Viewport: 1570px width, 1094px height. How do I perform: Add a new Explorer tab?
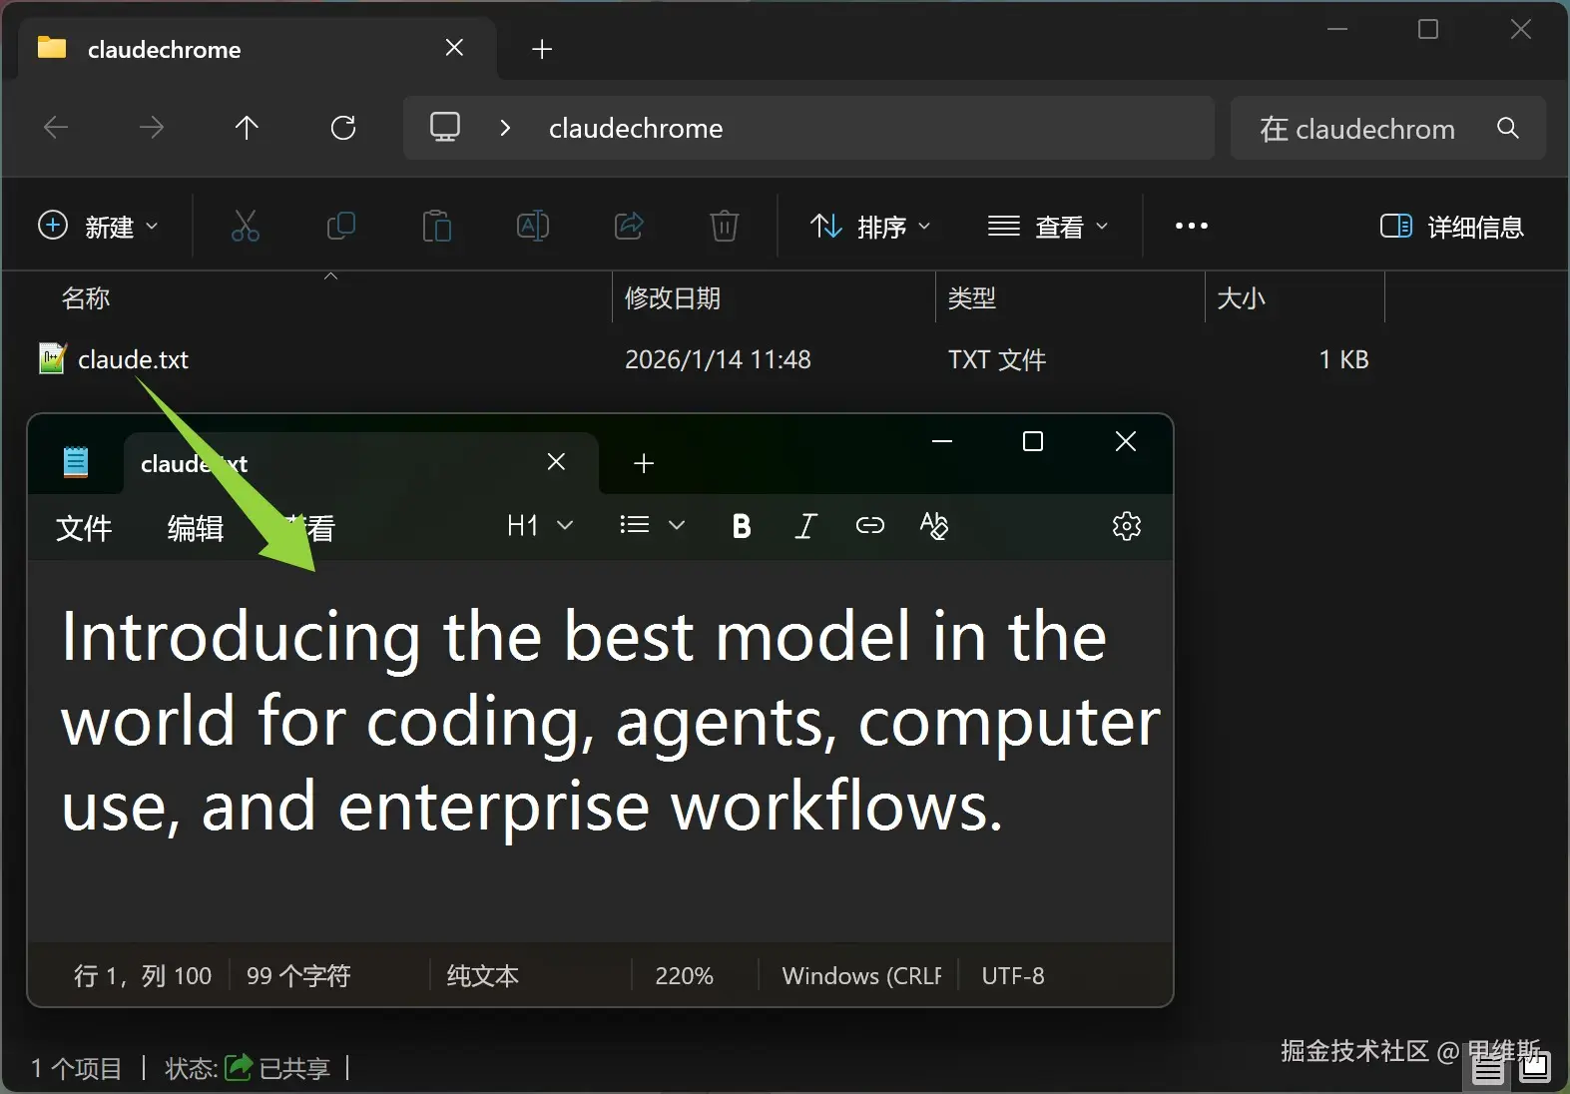[x=542, y=49]
